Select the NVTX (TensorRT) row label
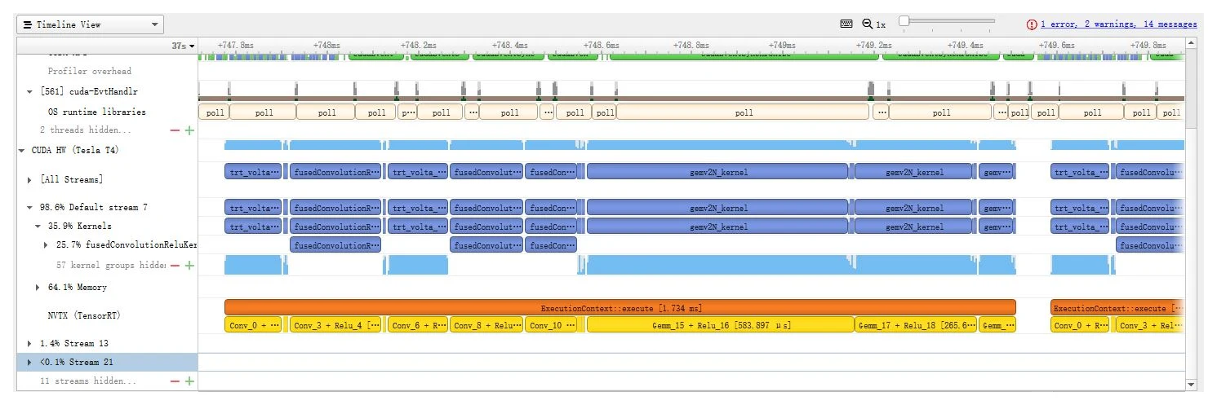This screenshot has height=405, width=1217. 85,315
